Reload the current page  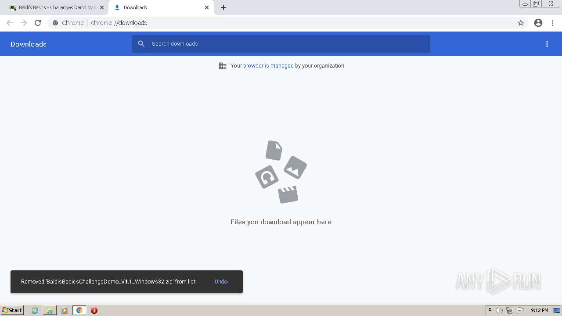[x=38, y=23]
